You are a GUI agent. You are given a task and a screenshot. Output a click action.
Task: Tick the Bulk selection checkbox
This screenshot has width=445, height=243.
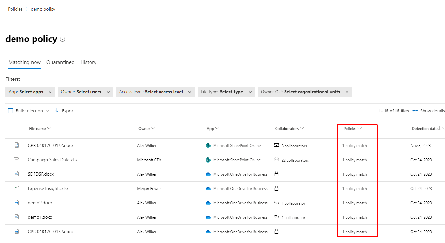pyautogui.click(x=11, y=111)
